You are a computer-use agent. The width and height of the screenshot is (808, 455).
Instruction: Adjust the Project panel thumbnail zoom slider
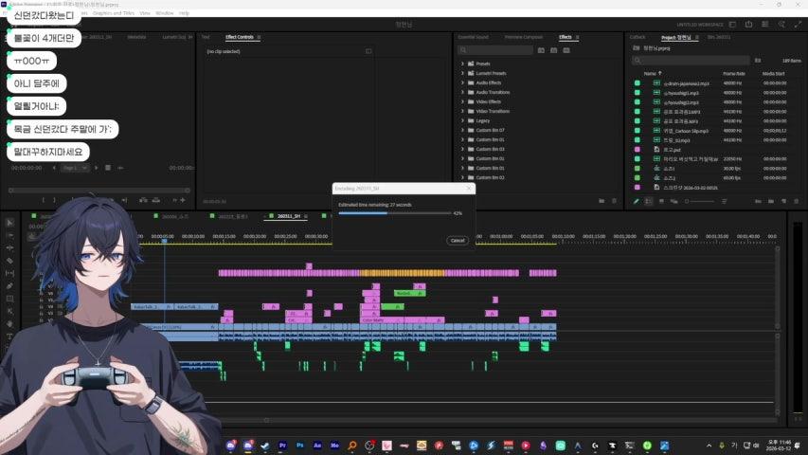click(699, 201)
